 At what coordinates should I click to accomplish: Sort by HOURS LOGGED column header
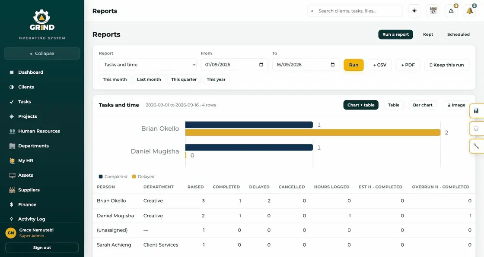click(331, 187)
